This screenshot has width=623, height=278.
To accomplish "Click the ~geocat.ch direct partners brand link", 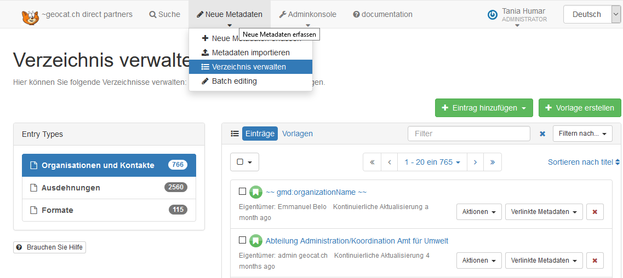I will [87, 14].
